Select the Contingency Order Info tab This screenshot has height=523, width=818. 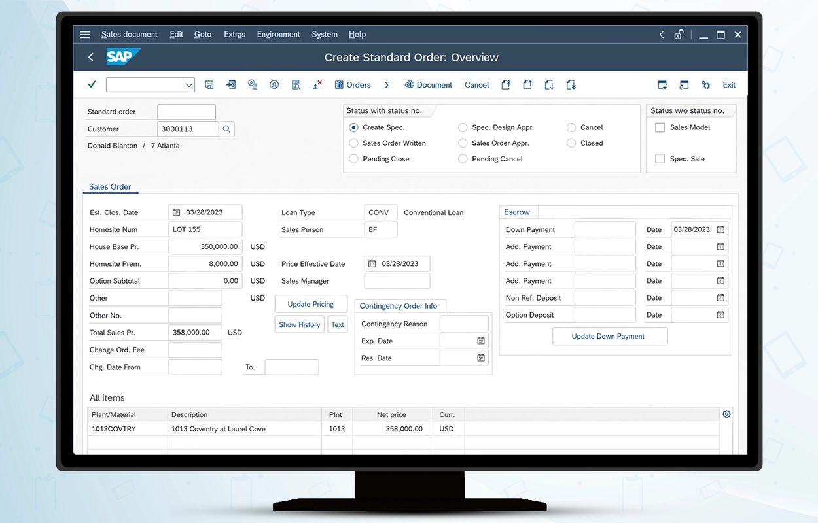pyautogui.click(x=399, y=306)
